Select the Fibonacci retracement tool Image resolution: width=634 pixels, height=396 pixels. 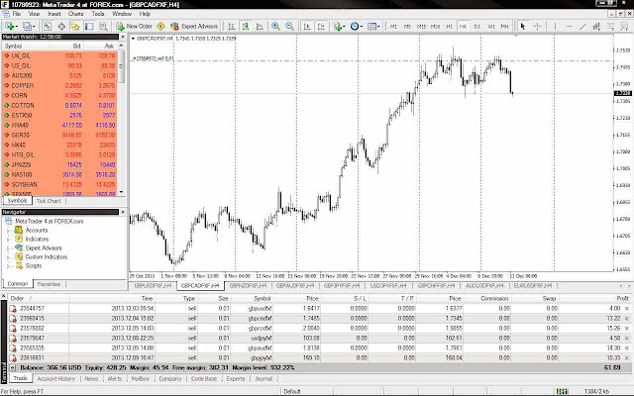610,27
